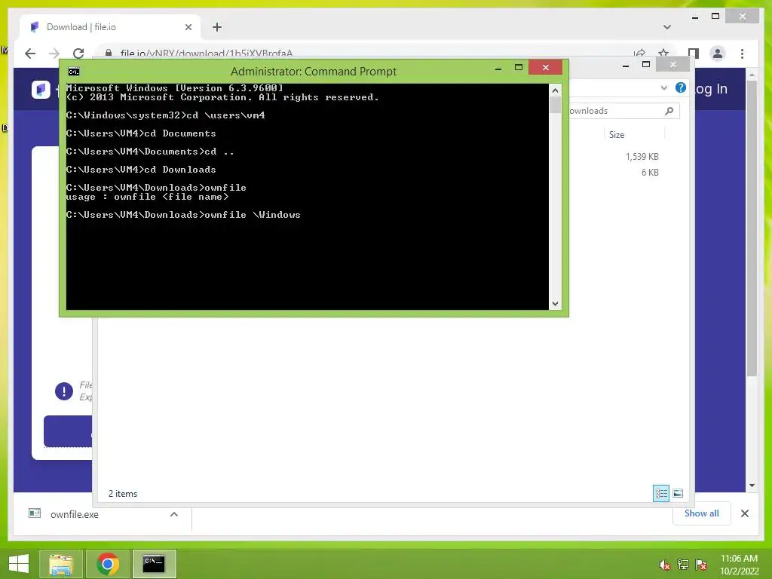Click the 2 items status text
772x579 pixels.
tap(123, 493)
